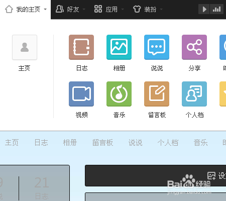The height and width of the screenshot is (201, 226).
Task: Open the 我的主页 menu label
Action: click(28, 10)
